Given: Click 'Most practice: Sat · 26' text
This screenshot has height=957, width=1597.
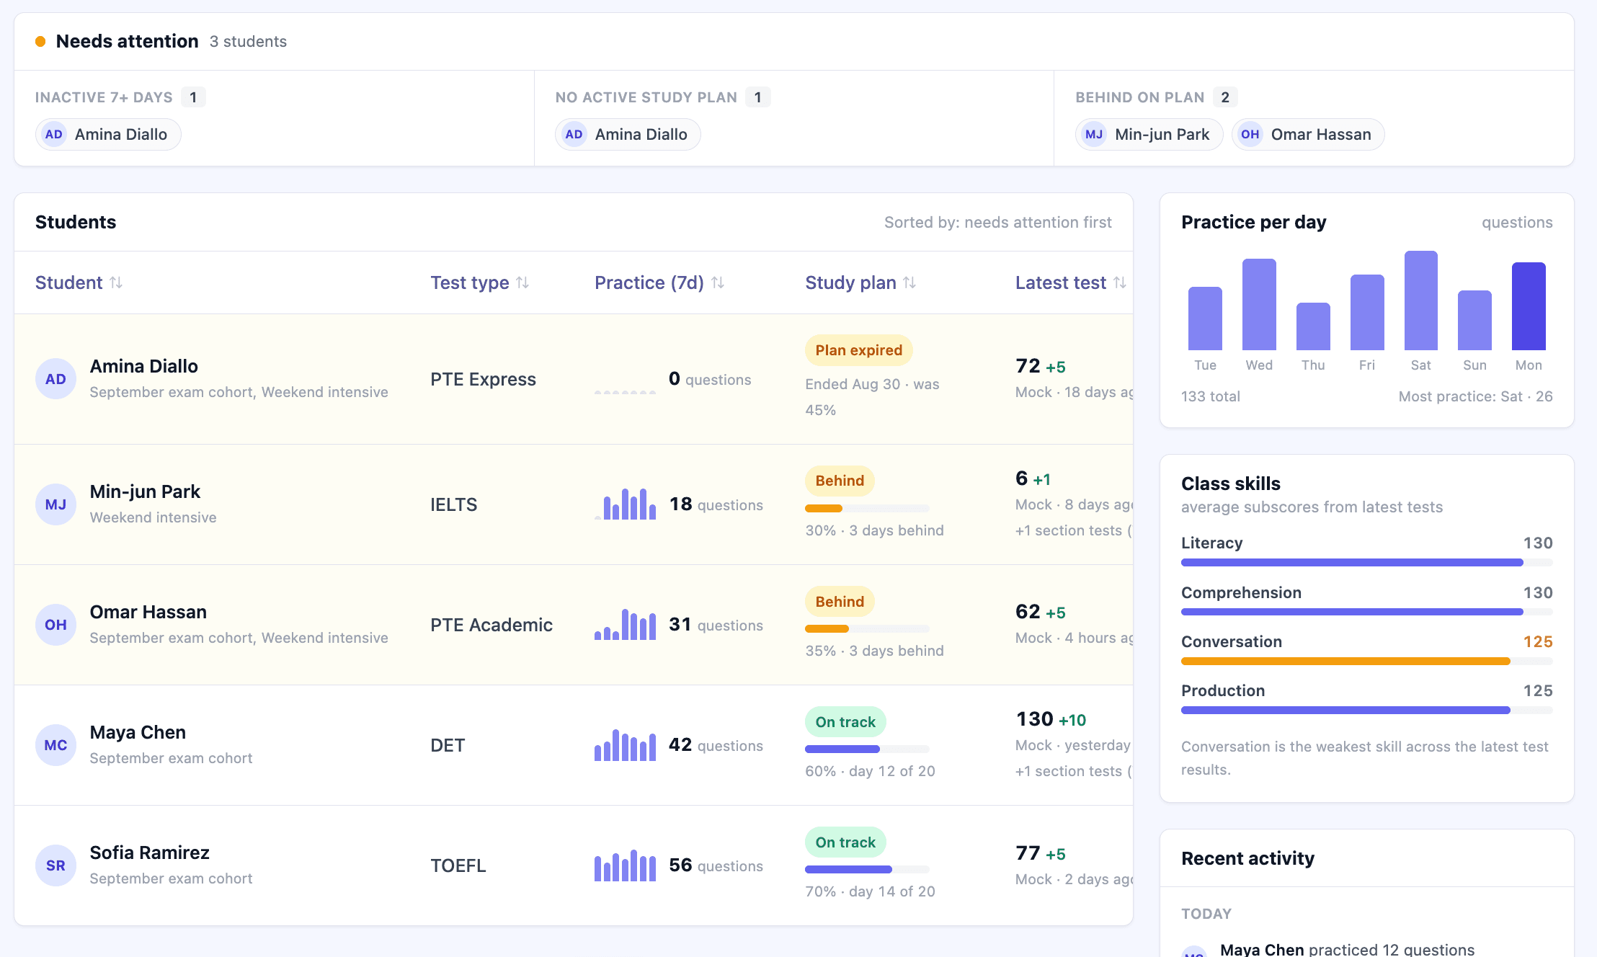Looking at the screenshot, I should [1476, 396].
